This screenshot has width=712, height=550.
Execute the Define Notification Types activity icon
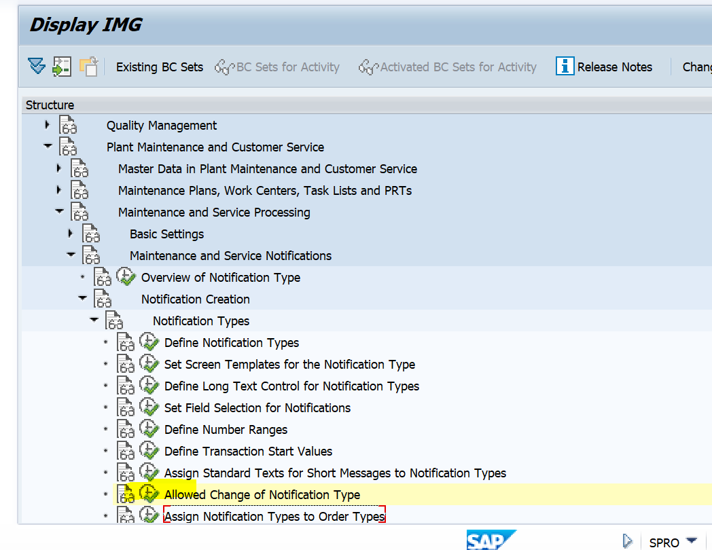pos(149,342)
